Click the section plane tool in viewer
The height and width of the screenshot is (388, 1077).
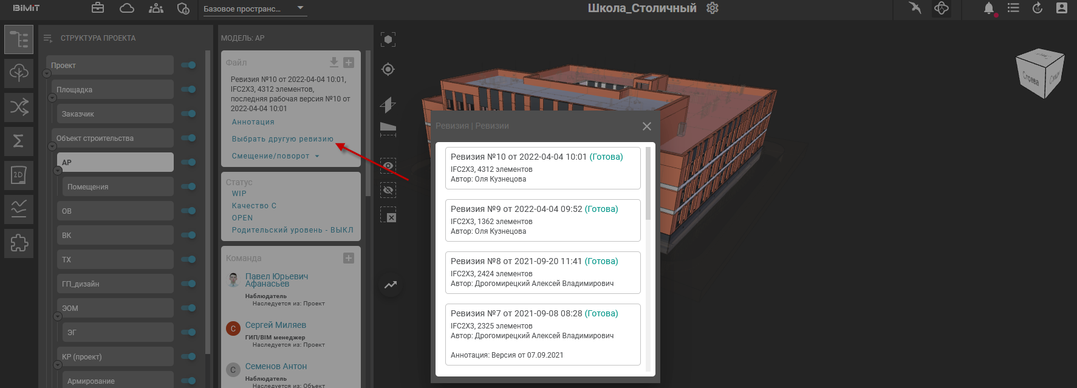coord(388,128)
